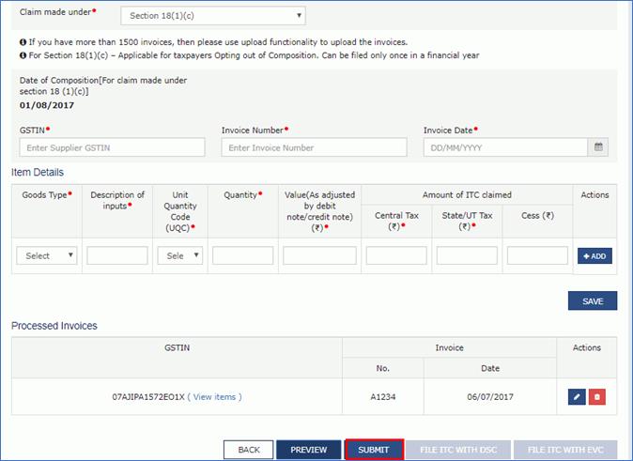Click the Processed Invoices heading
Image resolution: width=633 pixels, height=461 pixels.
point(54,326)
